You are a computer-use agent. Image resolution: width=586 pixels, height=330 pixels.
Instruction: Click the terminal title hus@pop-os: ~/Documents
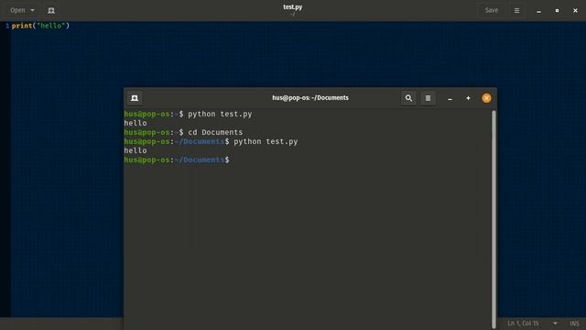coord(310,98)
